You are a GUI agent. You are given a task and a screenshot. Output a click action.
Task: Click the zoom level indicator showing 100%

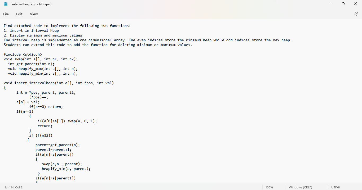(269, 187)
